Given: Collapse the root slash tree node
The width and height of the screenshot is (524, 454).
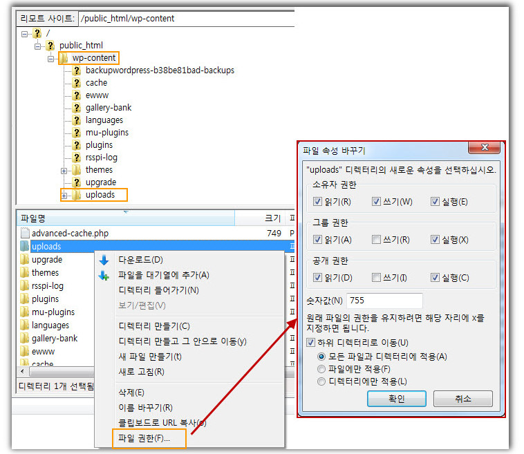Looking at the screenshot, I should coord(24,34).
